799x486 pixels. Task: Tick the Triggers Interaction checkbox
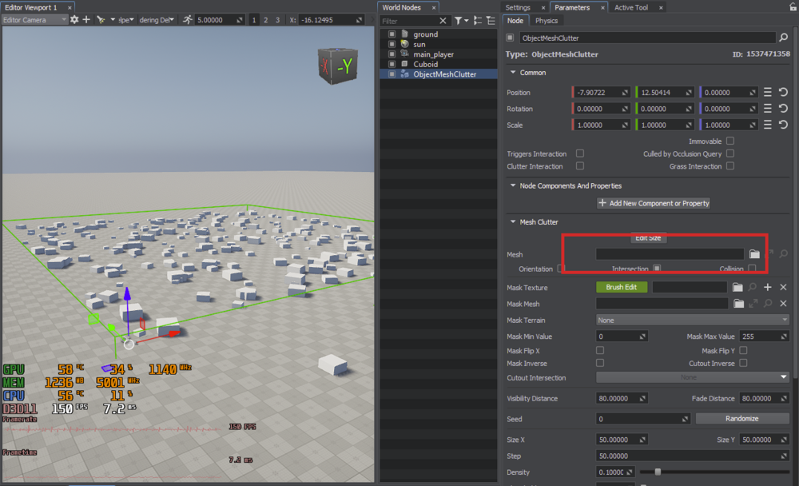(580, 153)
